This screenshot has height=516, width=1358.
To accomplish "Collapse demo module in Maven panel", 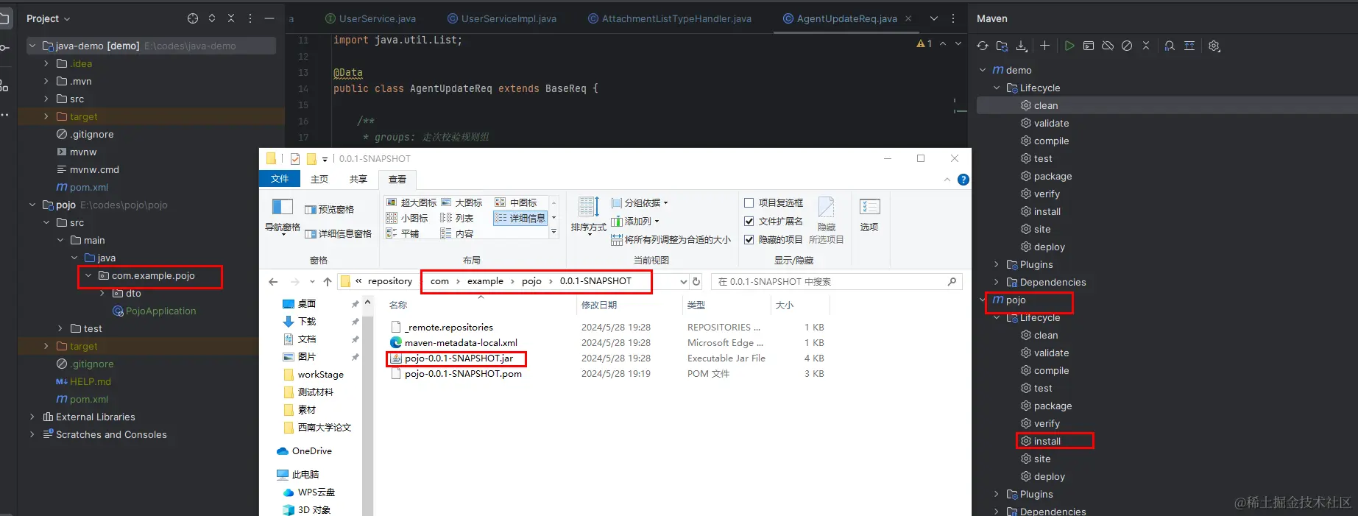I will pyautogui.click(x=983, y=70).
